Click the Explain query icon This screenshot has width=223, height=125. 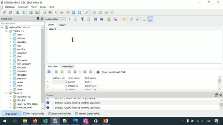[75, 19]
